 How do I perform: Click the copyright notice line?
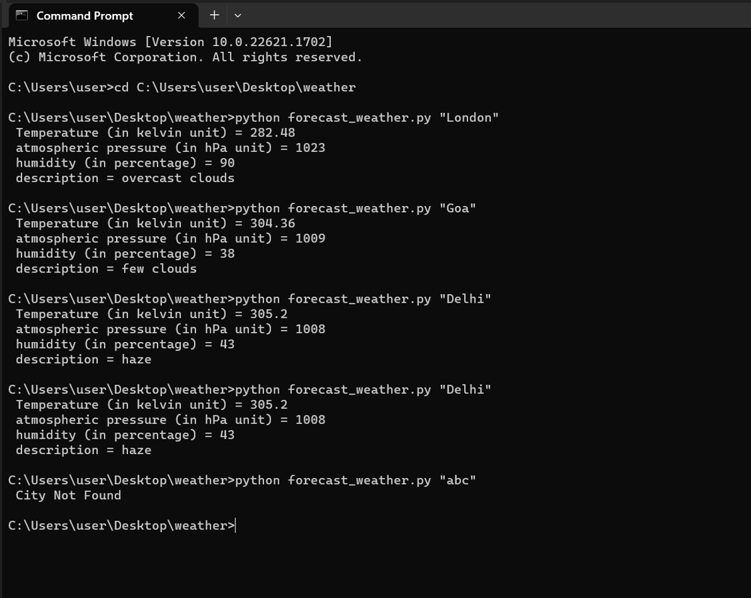coord(185,57)
